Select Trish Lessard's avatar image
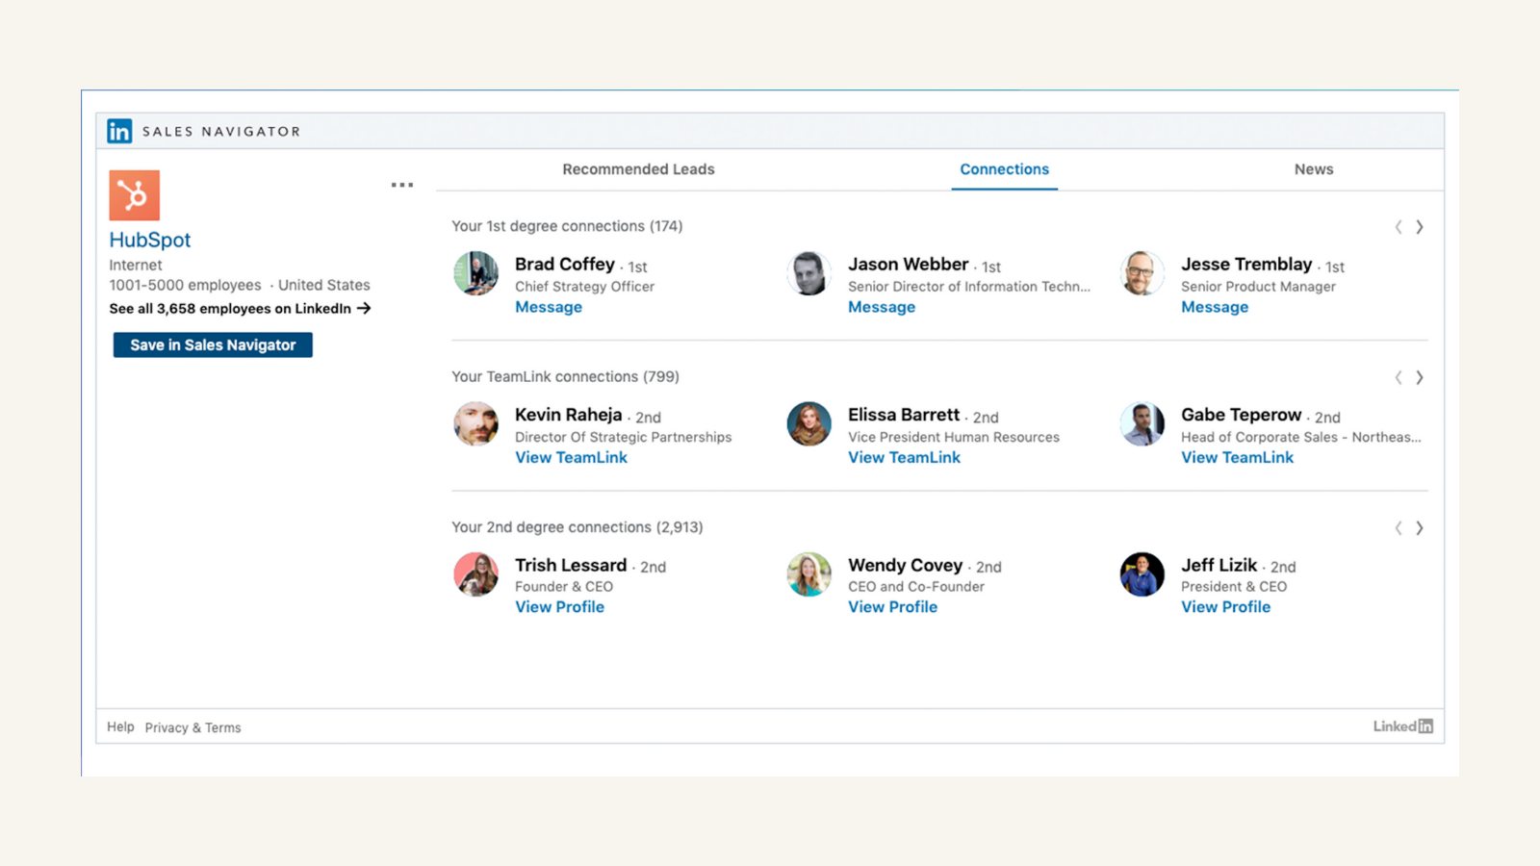 475,573
